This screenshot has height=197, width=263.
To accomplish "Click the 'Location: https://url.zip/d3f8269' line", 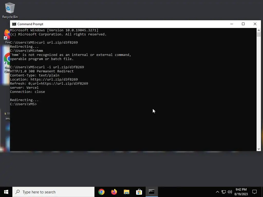I will pyautogui.click(x=44, y=80).
